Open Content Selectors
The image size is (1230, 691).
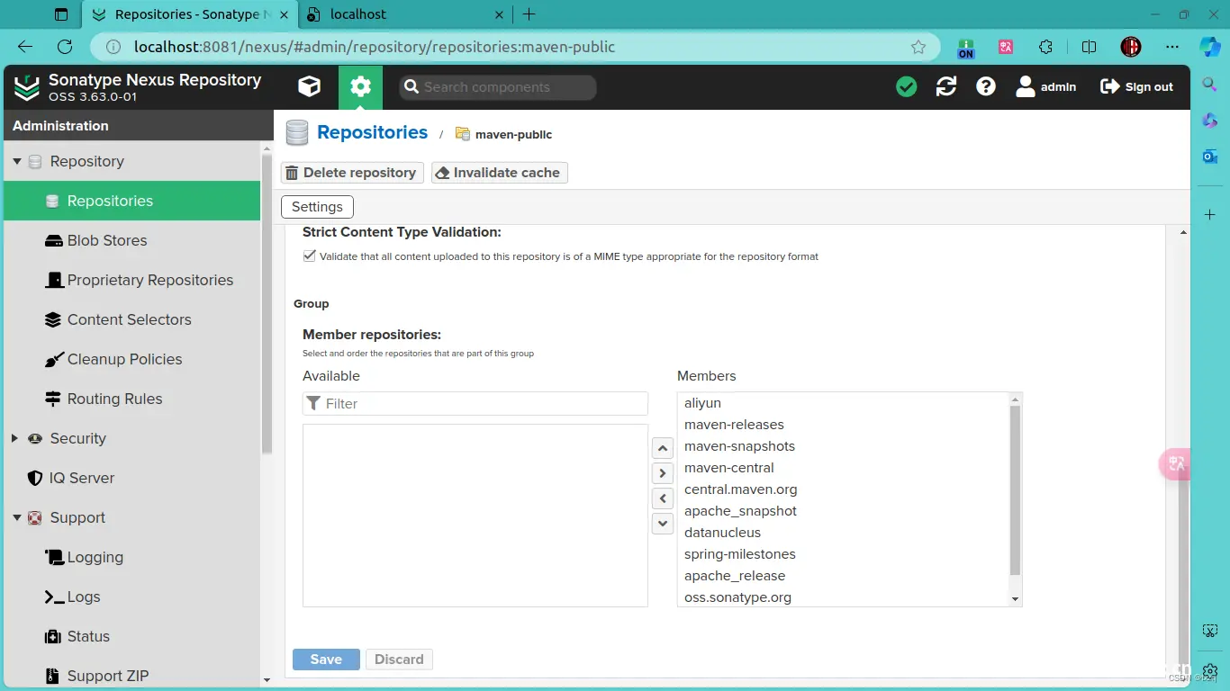131,319
